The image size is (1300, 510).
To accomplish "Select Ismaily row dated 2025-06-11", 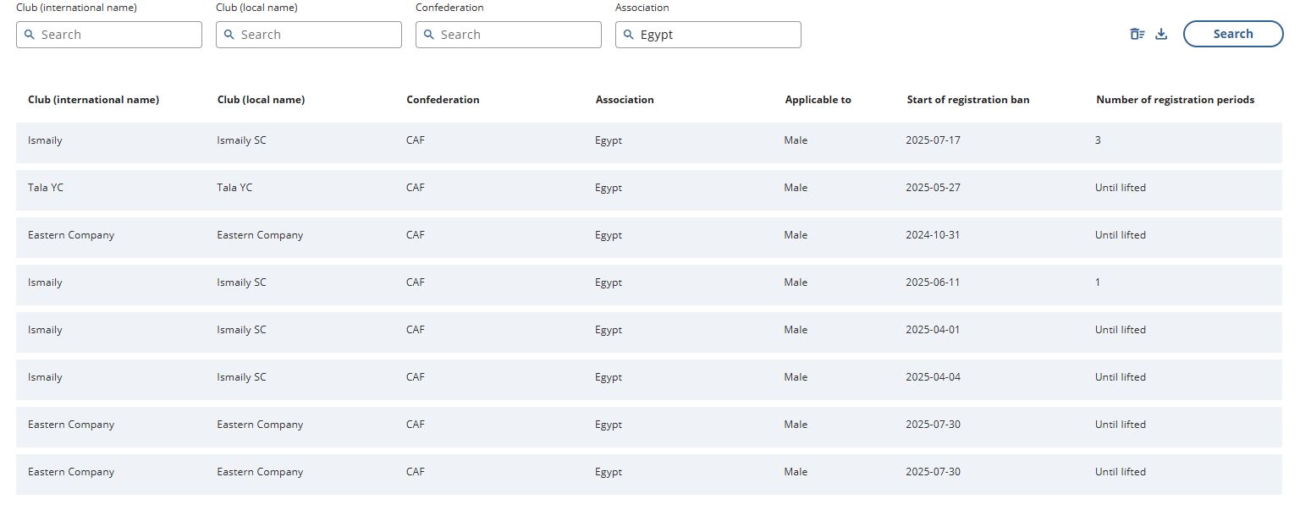I will 649,282.
